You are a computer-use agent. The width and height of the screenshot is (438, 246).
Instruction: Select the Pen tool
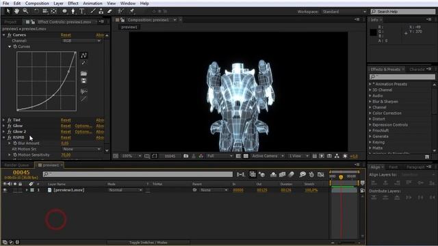tap(73, 11)
